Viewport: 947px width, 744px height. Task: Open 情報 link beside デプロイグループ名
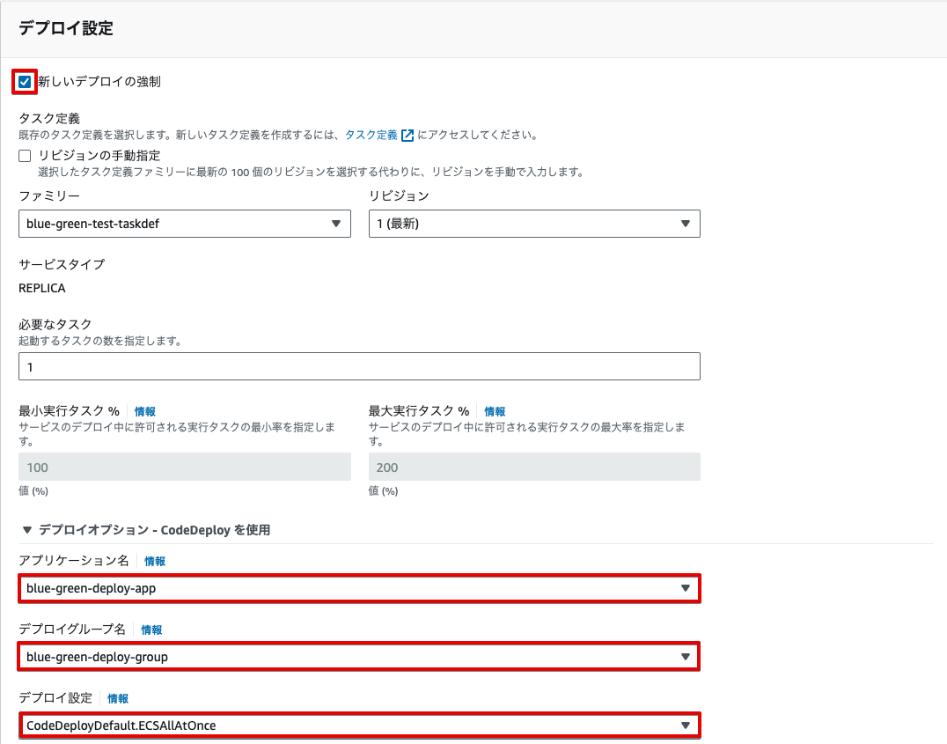coord(151,630)
